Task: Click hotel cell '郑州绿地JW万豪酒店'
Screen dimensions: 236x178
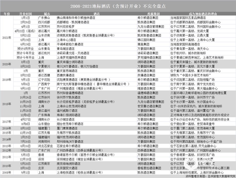Action: (x=70, y=142)
